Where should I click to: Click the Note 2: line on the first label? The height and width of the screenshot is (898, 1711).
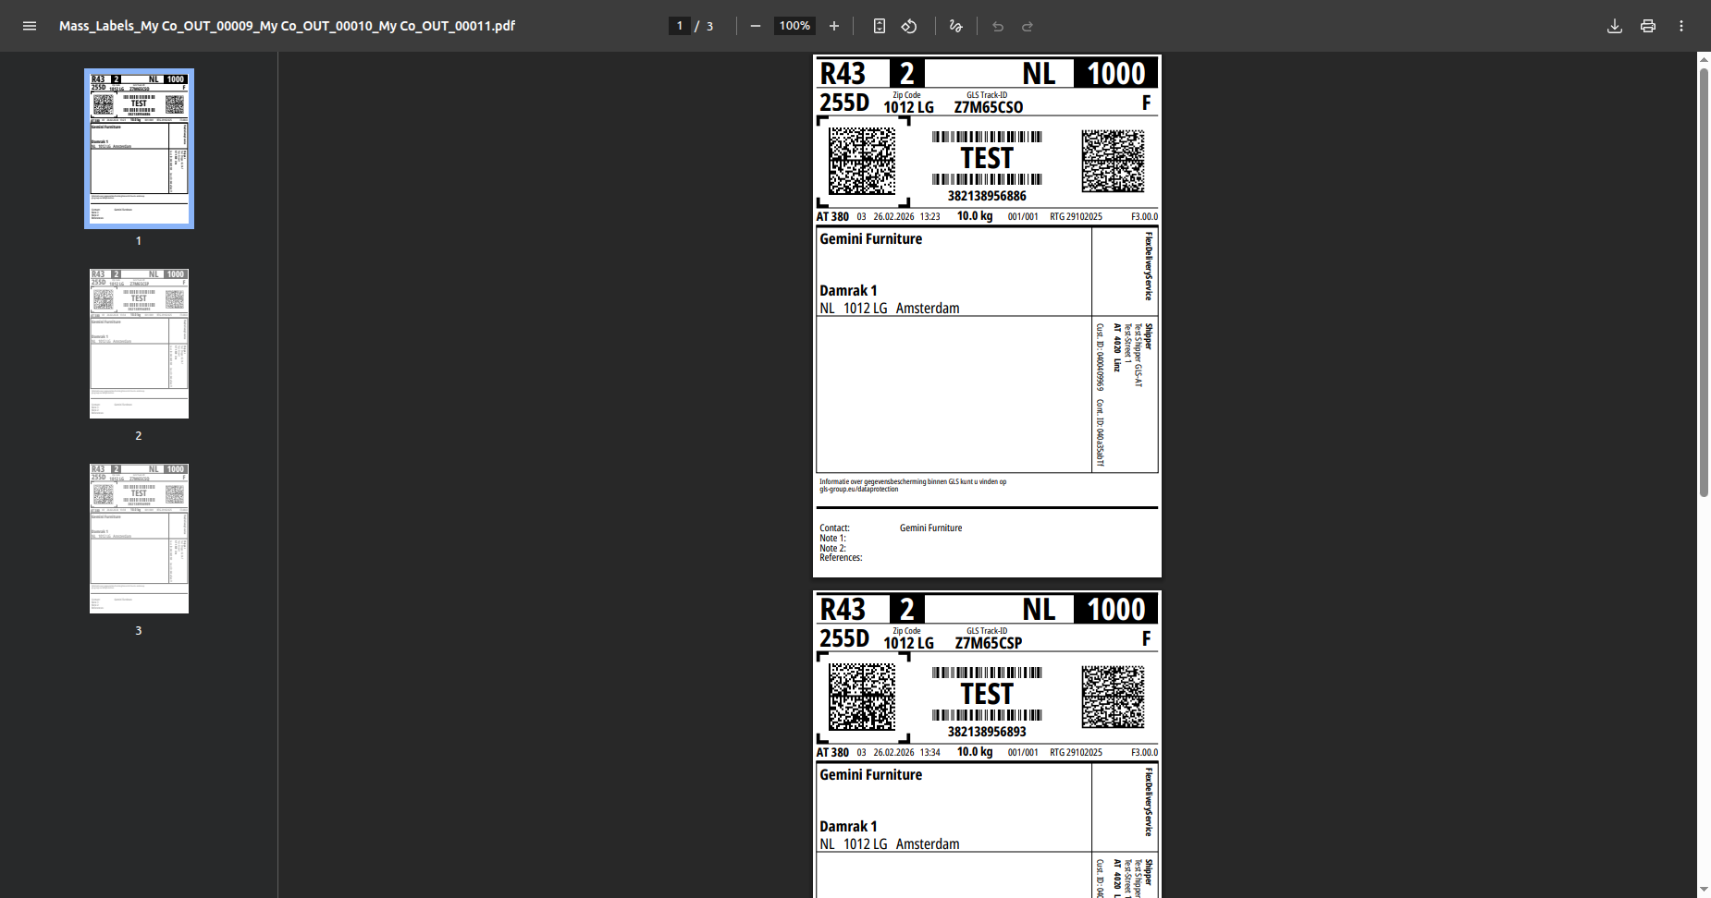(x=832, y=549)
